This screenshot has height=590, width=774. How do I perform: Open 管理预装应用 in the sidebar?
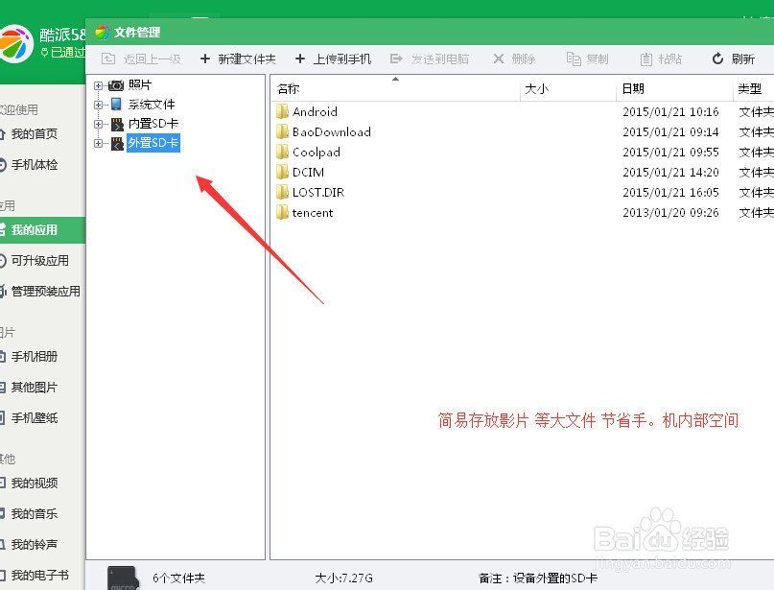45,292
